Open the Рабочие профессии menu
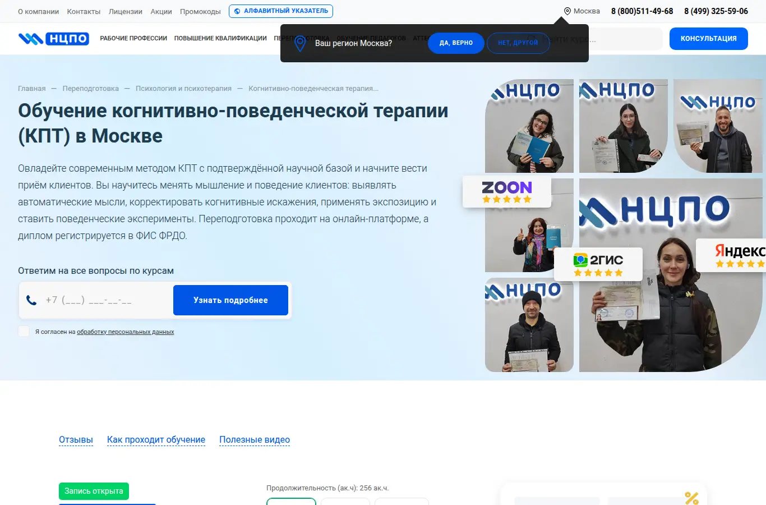Screen dimensions: 766x505 [x=133, y=39]
